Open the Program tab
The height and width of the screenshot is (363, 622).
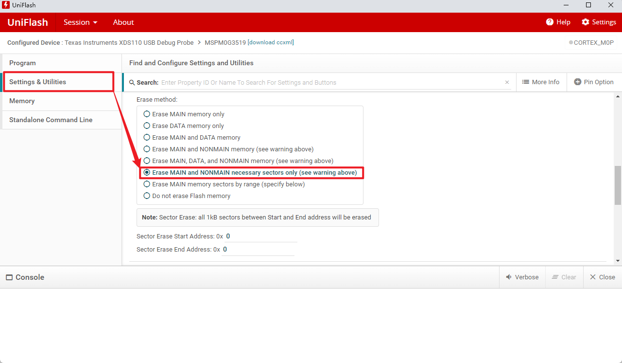pyautogui.click(x=22, y=63)
